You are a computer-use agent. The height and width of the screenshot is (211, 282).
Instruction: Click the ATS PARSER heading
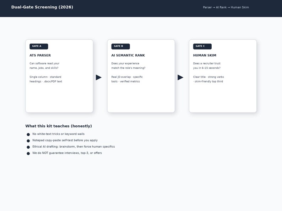point(40,55)
